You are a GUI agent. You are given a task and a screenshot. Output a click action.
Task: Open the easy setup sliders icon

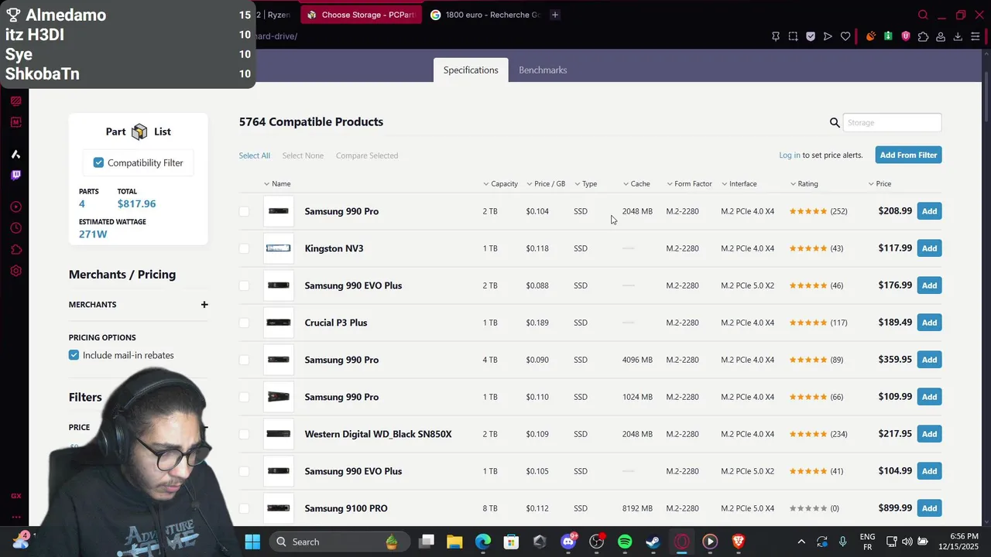pyautogui.click(x=976, y=36)
